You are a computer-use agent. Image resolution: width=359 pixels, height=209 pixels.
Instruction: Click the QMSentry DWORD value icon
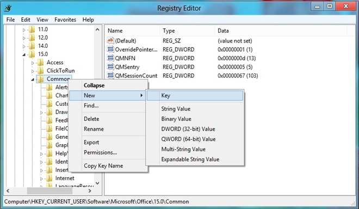110,67
